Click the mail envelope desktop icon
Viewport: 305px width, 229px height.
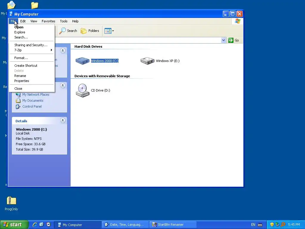tap(11, 5)
